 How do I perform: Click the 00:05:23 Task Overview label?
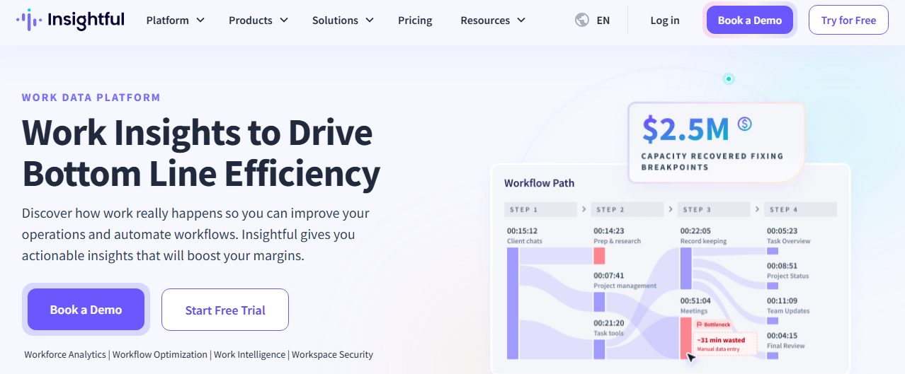[x=788, y=235]
